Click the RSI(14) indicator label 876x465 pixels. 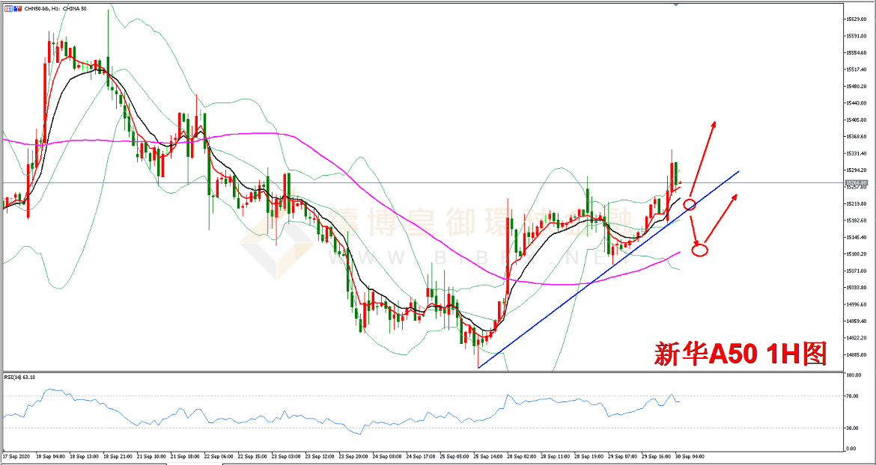19,376
